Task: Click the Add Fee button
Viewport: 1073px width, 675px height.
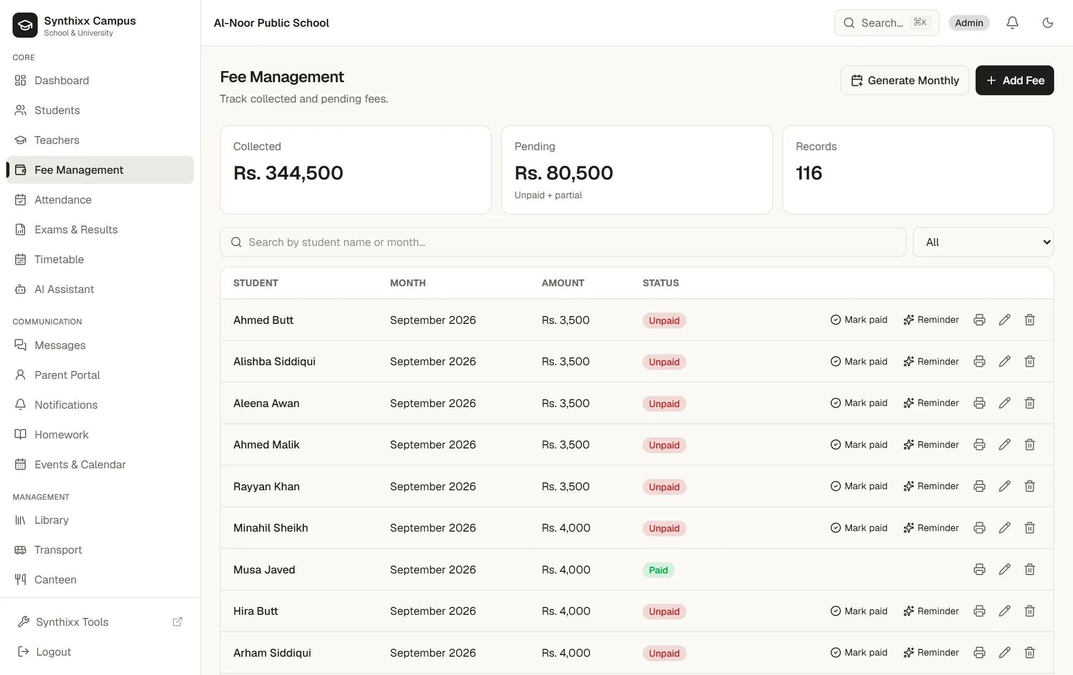Action: click(x=1014, y=80)
